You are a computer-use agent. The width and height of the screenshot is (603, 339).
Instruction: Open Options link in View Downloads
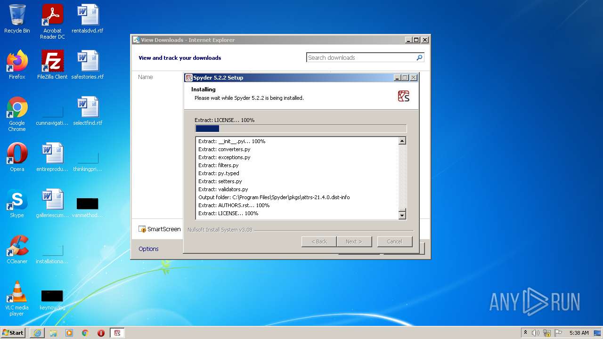click(x=148, y=249)
